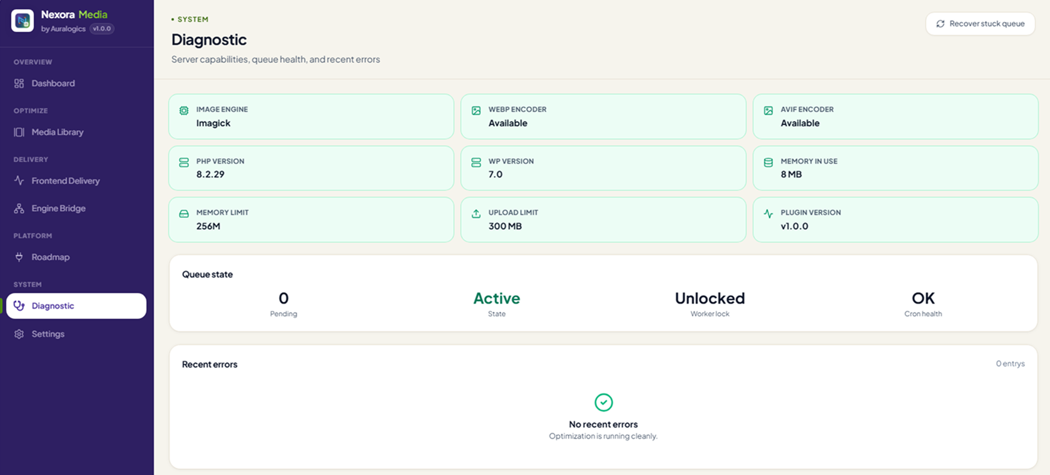Click the Memory Limit drive icon
This screenshot has width=1050, height=475.
pos(184,214)
